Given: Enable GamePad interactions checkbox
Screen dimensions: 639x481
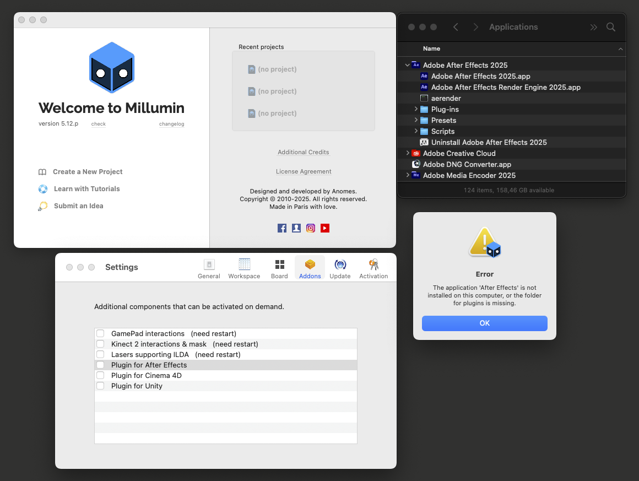Looking at the screenshot, I should click(x=100, y=333).
